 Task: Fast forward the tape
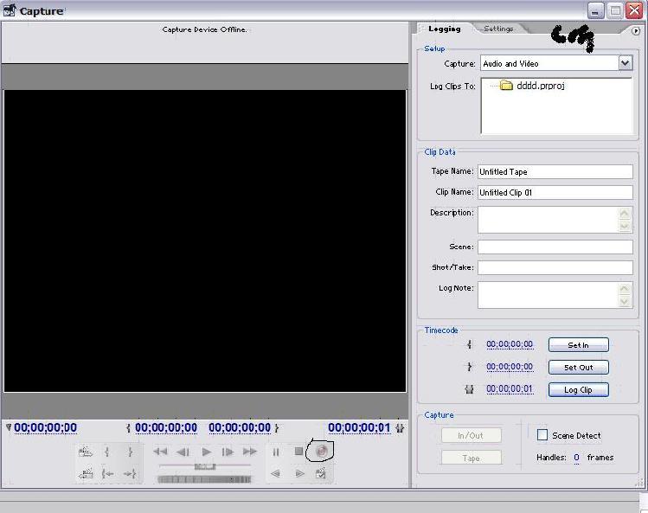[250, 452]
